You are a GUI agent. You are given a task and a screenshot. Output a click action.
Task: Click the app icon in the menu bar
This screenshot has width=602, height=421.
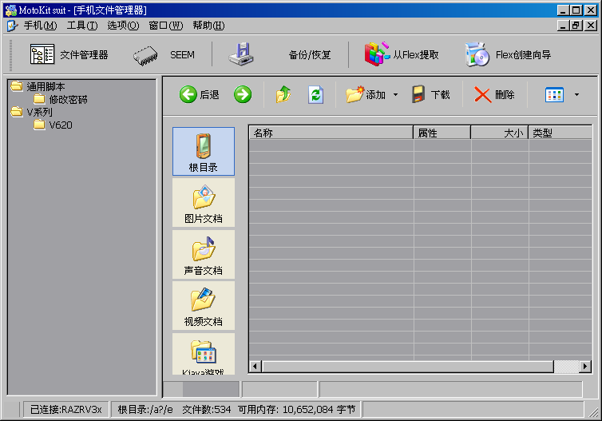point(13,26)
